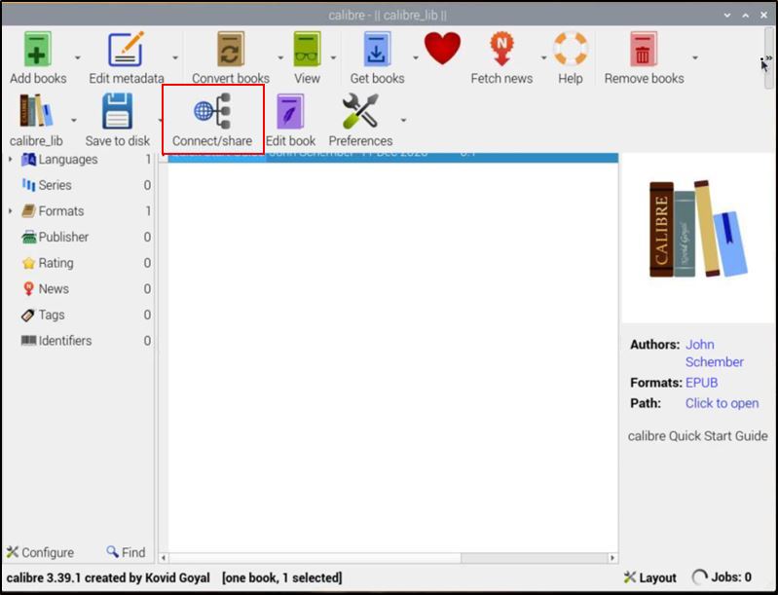
Task: Click the Fetch news icon
Action: click(501, 49)
